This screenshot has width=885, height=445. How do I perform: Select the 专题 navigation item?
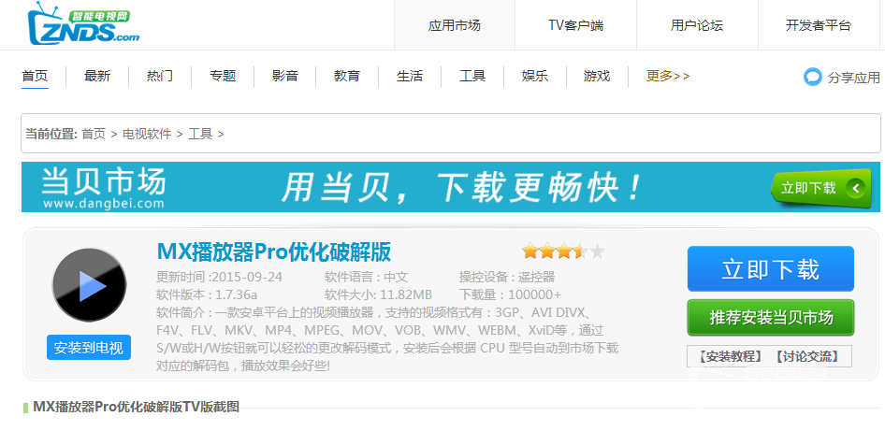tap(223, 76)
